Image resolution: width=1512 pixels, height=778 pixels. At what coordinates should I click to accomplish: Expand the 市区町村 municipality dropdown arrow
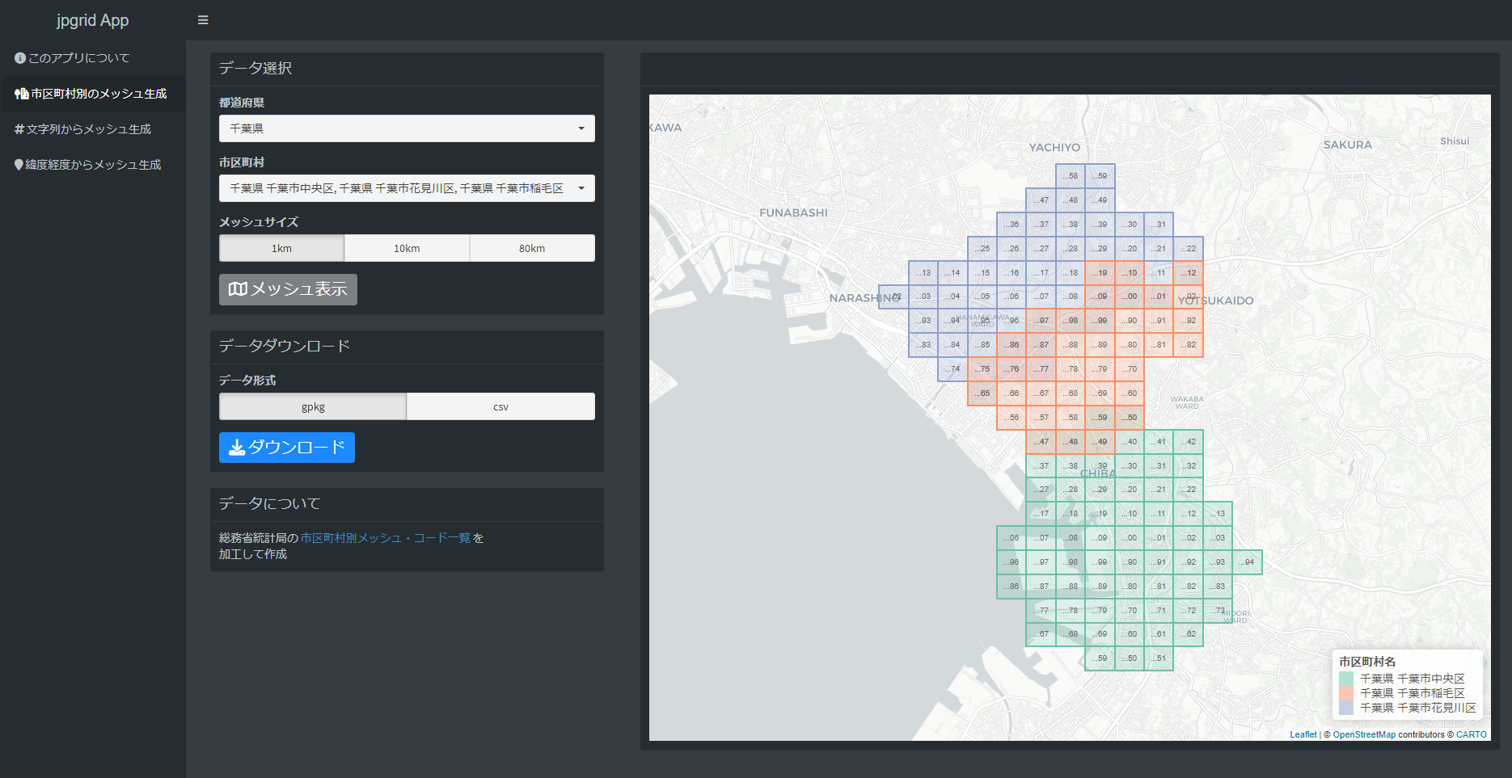point(581,188)
